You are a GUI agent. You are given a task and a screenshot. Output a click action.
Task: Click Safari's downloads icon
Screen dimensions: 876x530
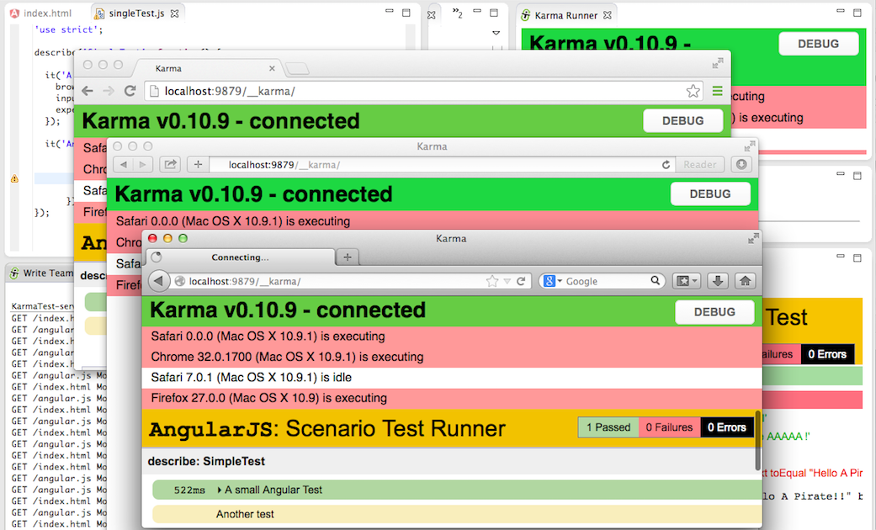pos(741,165)
